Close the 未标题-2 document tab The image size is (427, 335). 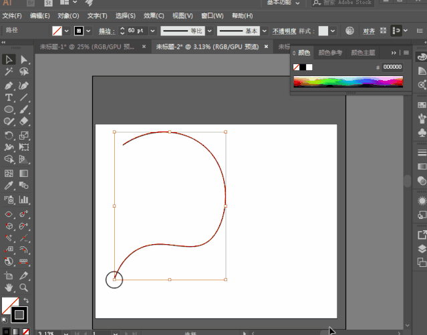click(x=267, y=47)
